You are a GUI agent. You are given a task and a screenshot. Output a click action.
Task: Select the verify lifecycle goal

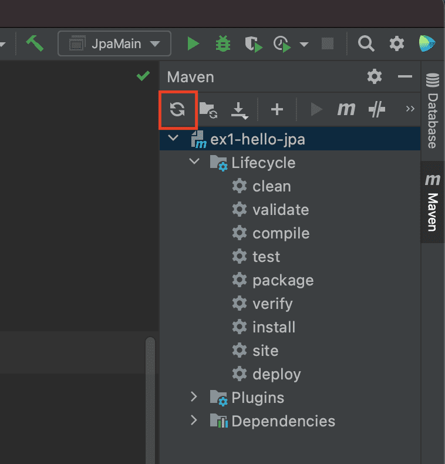(272, 304)
